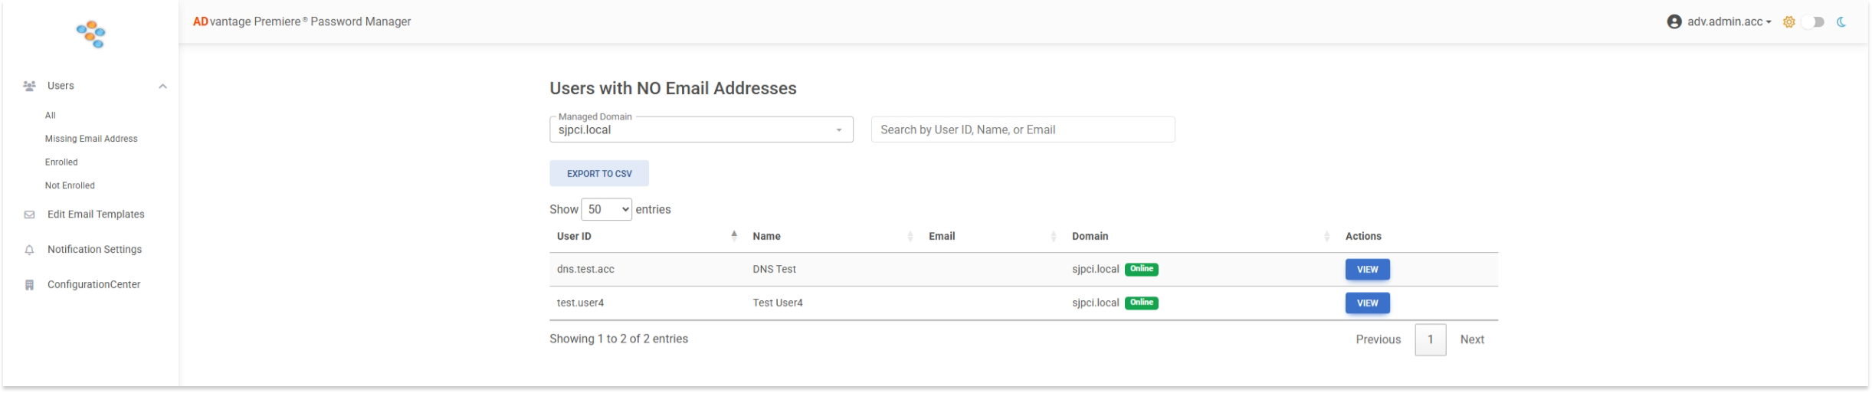1872x393 pixels.
Task: Go to Next page
Action: pos(1472,339)
